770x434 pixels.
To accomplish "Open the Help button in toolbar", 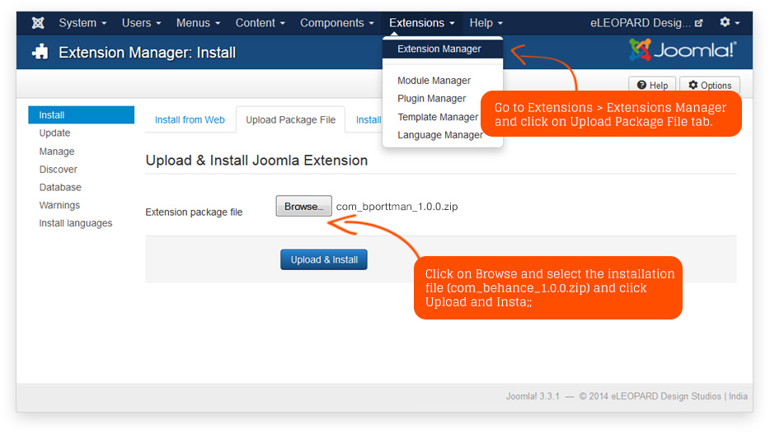I will pyautogui.click(x=652, y=86).
